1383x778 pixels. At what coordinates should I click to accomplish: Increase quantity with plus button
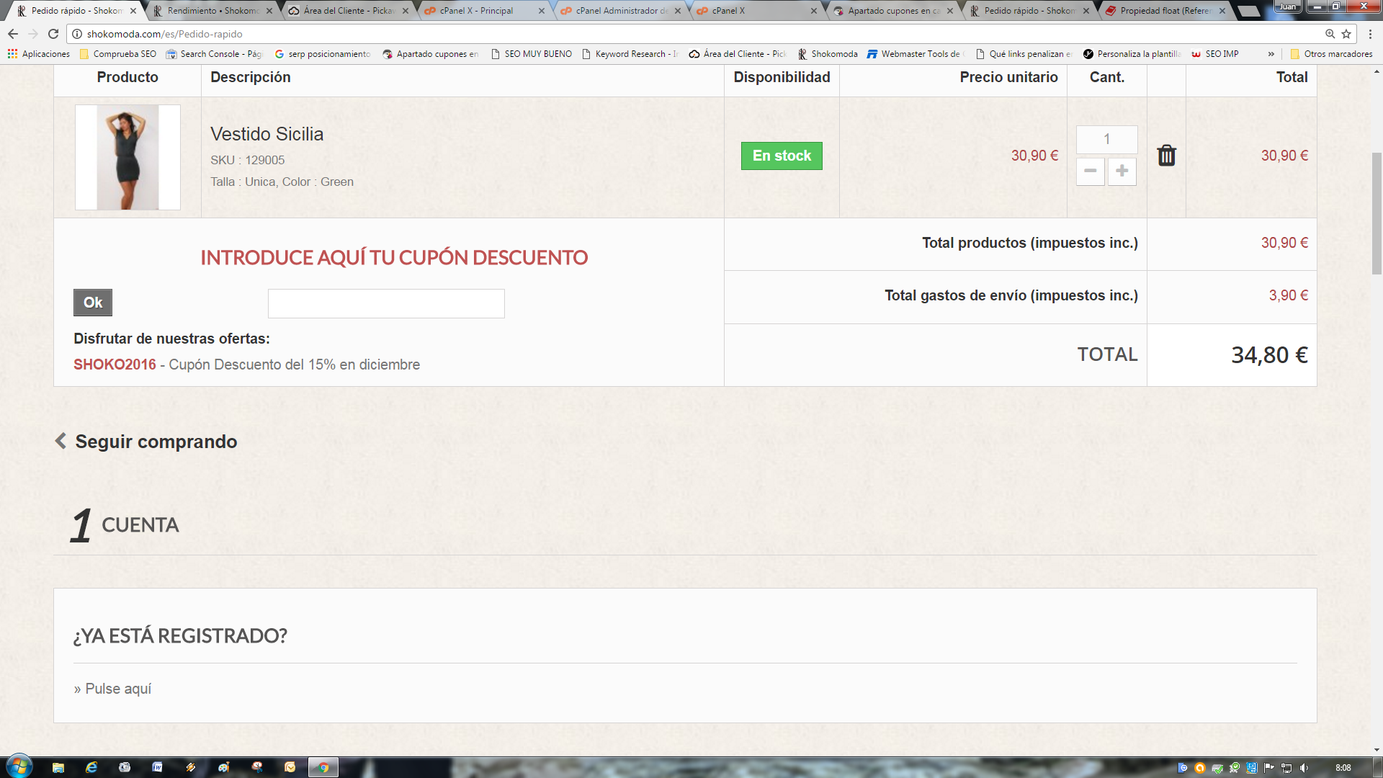point(1122,171)
